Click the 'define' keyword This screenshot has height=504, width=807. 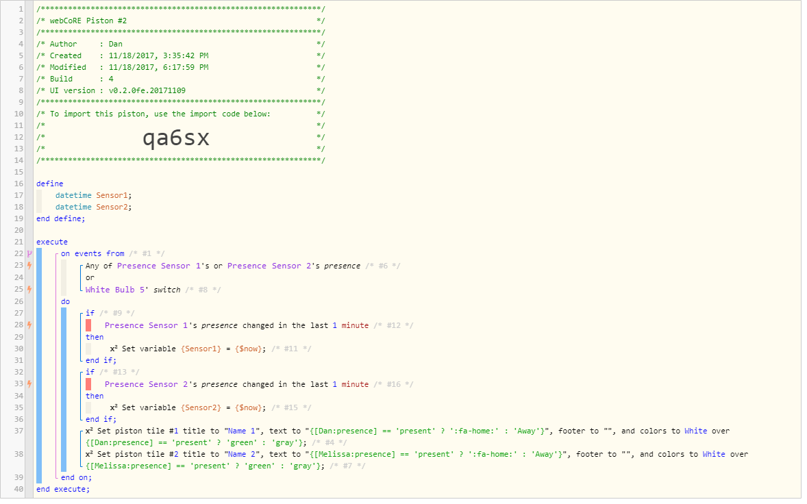click(x=50, y=184)
